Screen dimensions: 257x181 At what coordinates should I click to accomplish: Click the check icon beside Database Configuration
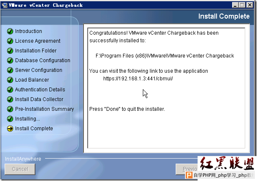(x=10, y=60)
